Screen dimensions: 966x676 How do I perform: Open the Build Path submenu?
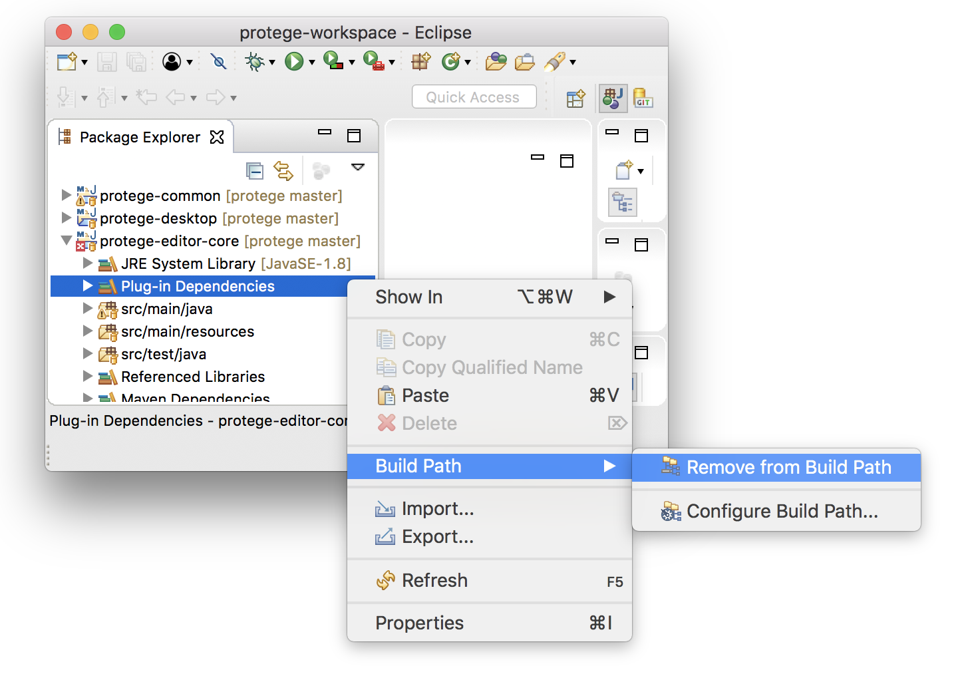(490, 466)
